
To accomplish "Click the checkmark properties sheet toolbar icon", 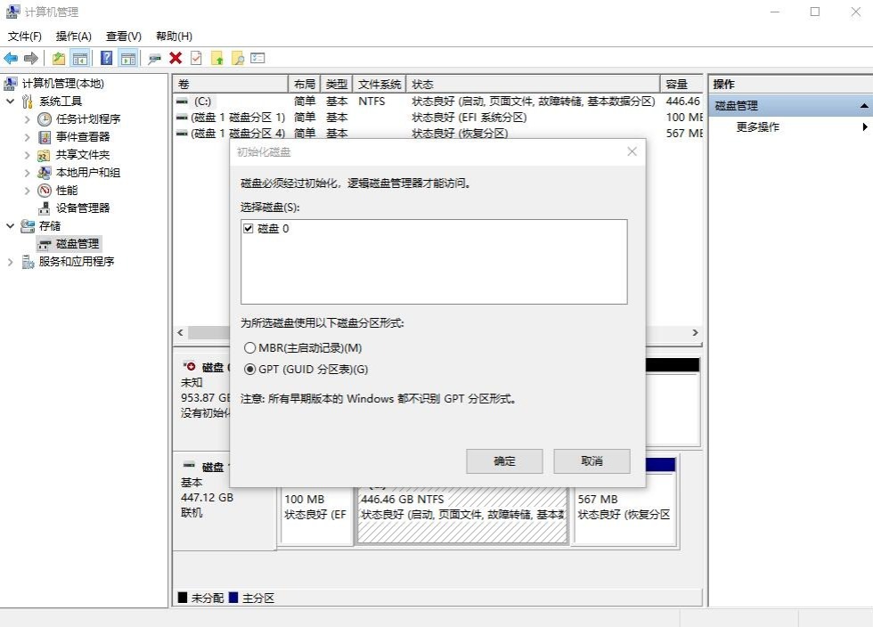I will tap(195, 58).
